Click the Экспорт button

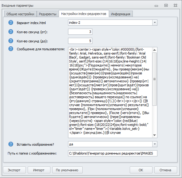(x=14, y=170)
